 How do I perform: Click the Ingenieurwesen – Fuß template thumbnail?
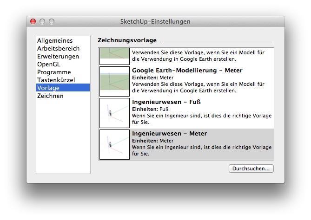tap(114, 113)
